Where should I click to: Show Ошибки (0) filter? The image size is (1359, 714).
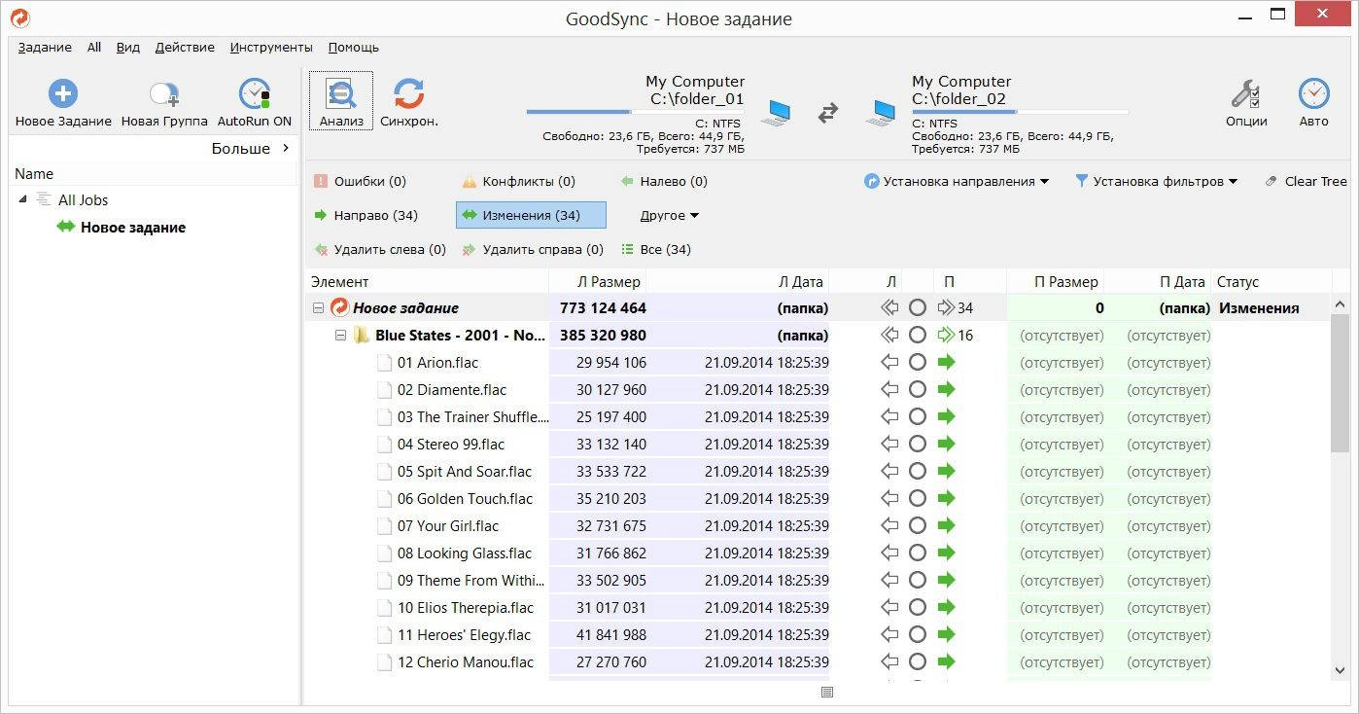[360, 181]
